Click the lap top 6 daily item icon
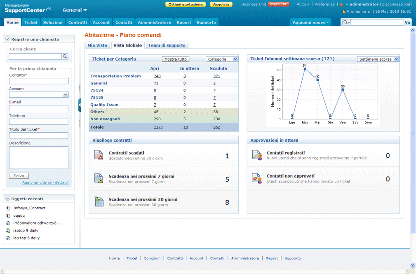Screen dimensions: 416x274 pos(8,238)
